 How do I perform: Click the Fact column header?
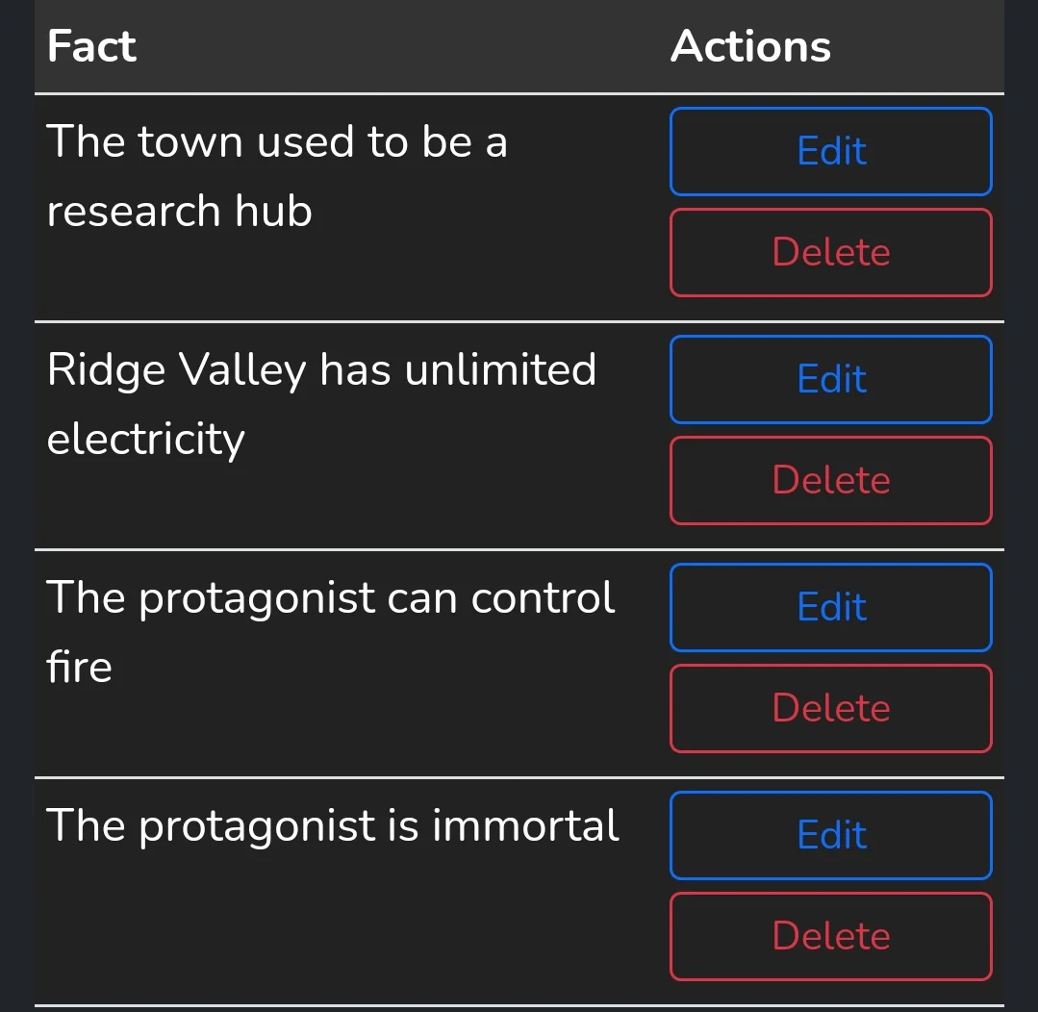pyautogui.click(x=92, y=46)
